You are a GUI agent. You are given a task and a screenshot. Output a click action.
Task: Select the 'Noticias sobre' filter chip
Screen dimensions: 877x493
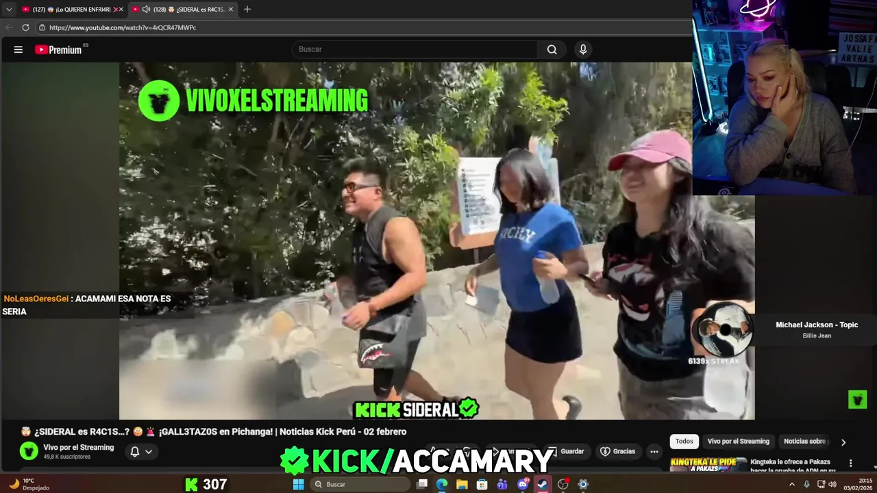point(806,441)
